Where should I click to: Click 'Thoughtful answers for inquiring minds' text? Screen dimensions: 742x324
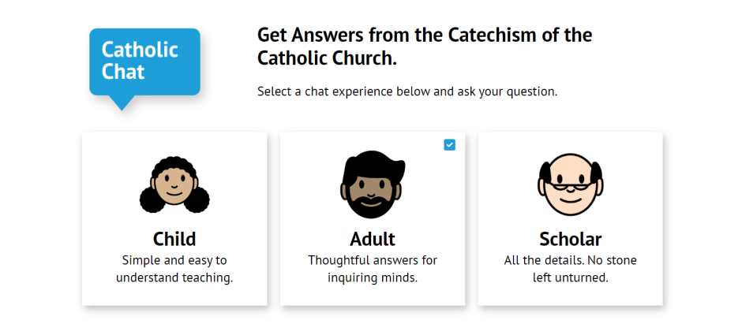(373, 269)
